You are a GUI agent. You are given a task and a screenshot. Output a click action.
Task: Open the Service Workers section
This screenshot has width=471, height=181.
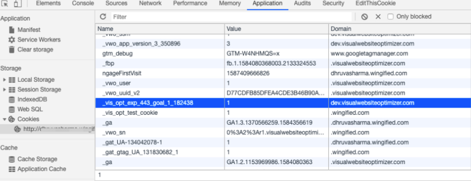tap(39, 39)
